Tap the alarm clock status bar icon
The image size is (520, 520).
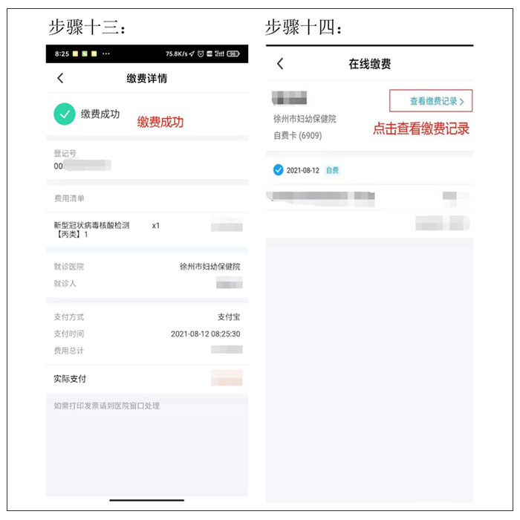pyautogui.click(x=201, y=53)
